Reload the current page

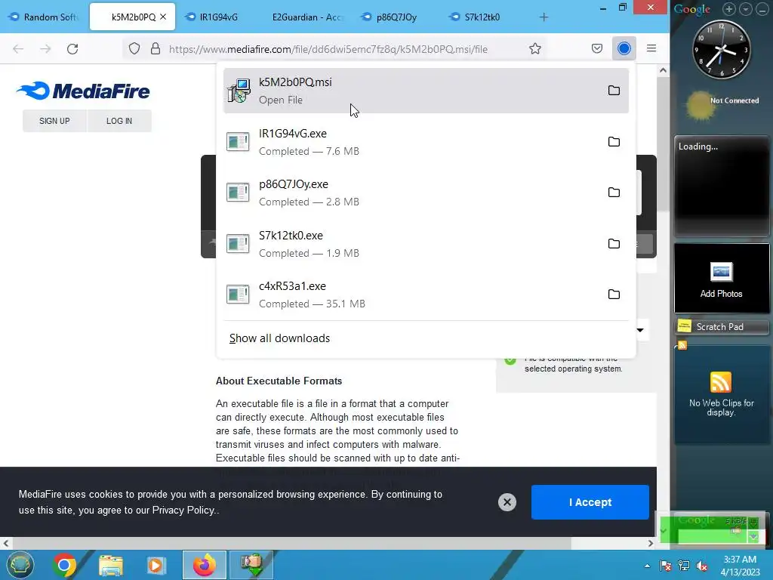72,49
